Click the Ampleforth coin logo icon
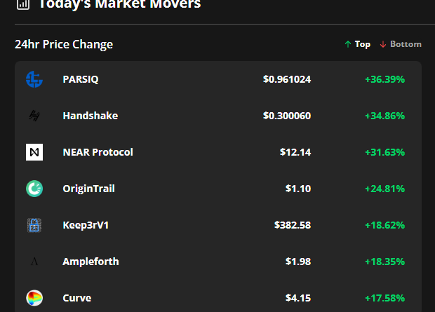The image size is (435, 312). tap(34, 262)
